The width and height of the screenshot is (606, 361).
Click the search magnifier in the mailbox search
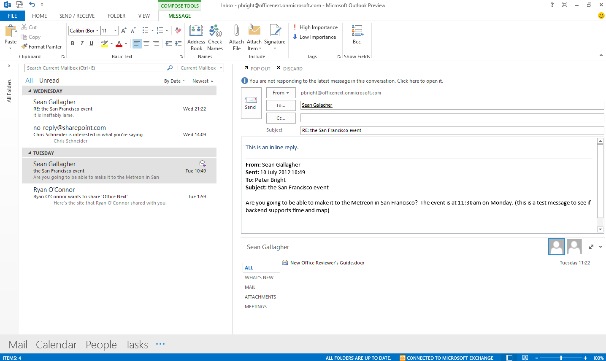pyautogui.click(x=170, y=67)
